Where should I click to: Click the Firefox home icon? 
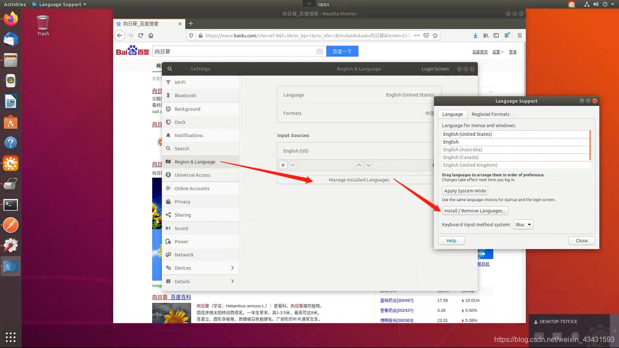tap(151, 35)
